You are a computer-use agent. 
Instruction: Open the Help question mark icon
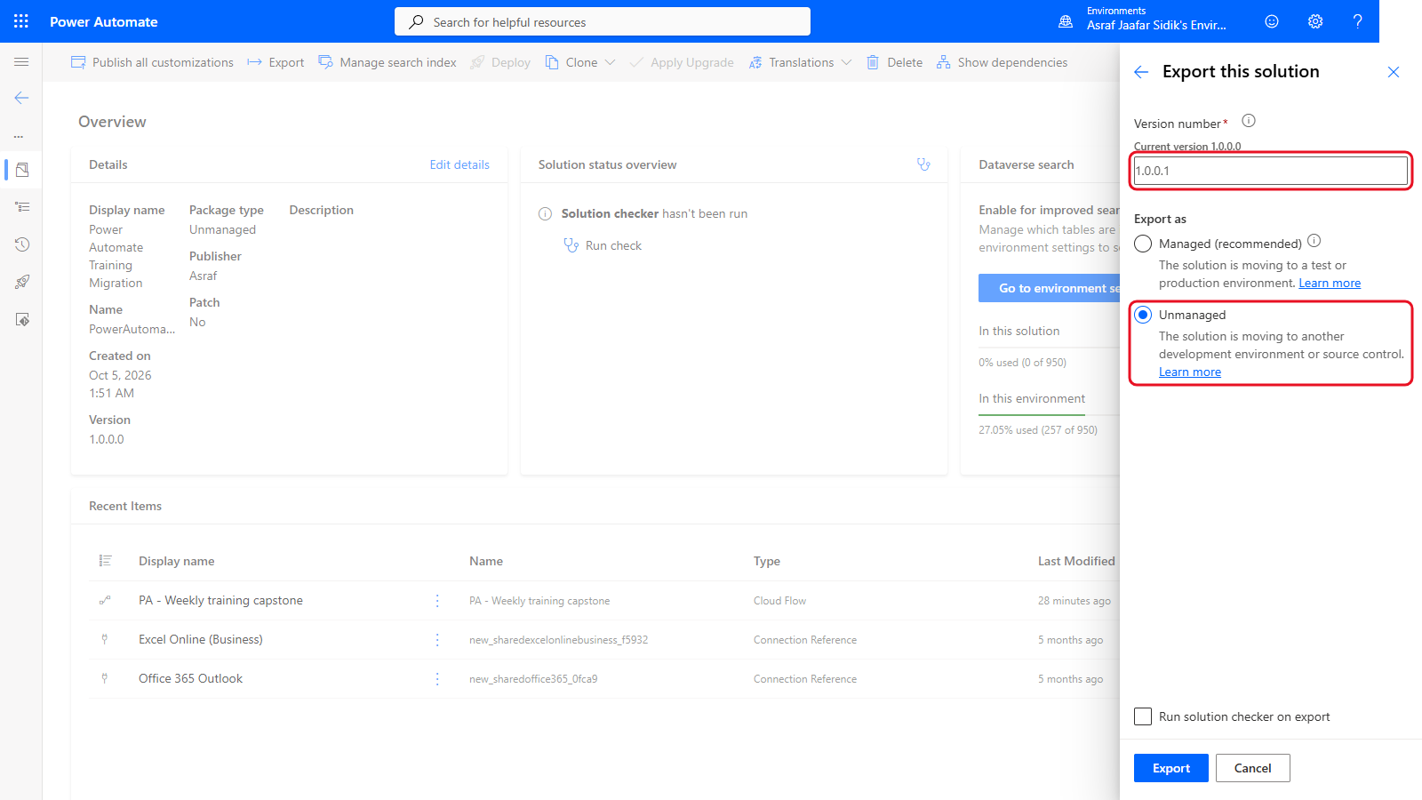coord(1357,21)
